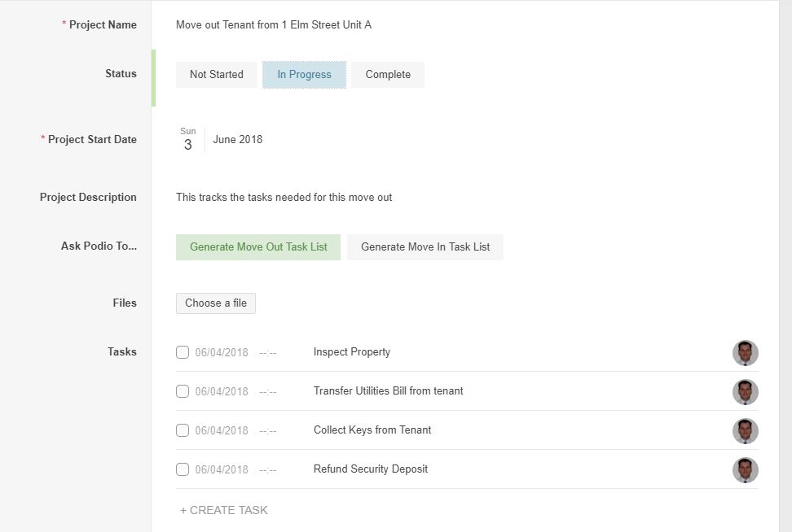Click avatar beside Collect Keys from Tenant
The height and width of the screenshot is (532, 792).
coord(745,431)
